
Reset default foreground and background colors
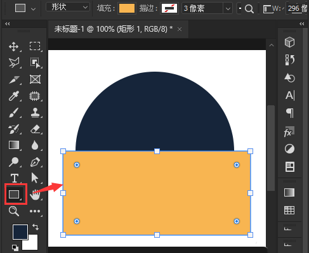point(15,247)
